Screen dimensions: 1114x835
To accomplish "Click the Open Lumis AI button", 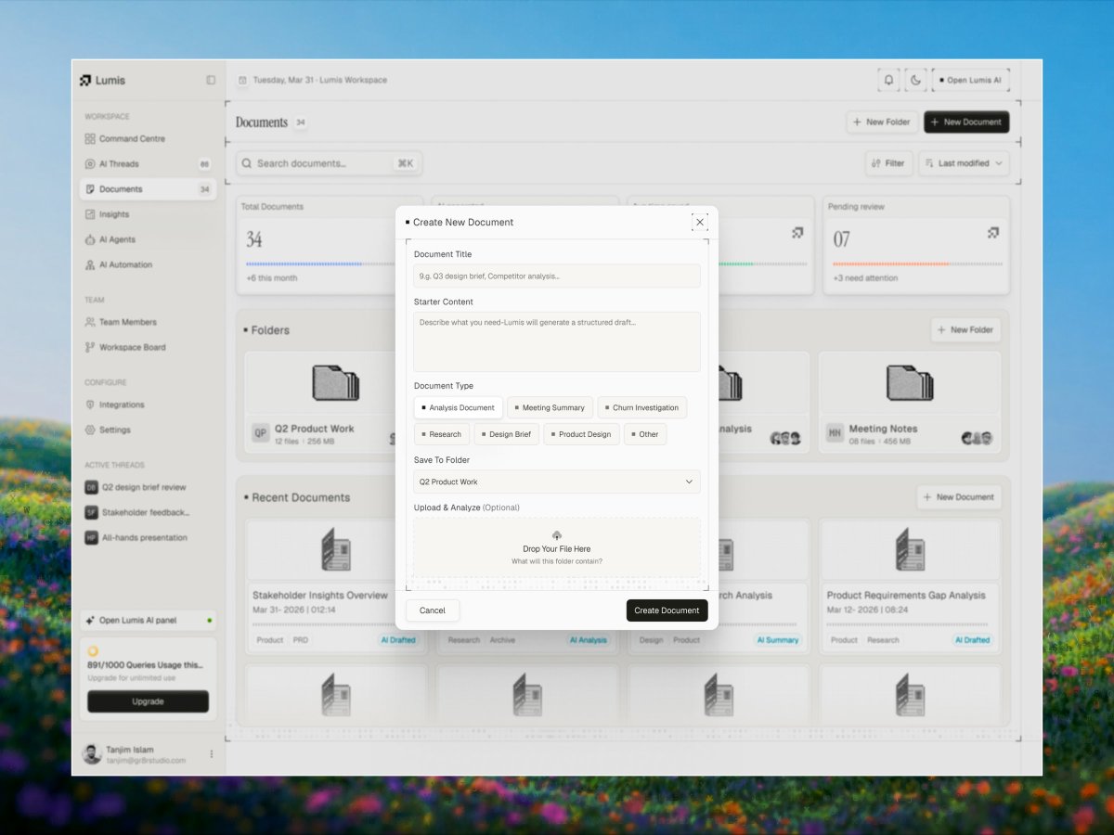I will (x=971, y=80).
